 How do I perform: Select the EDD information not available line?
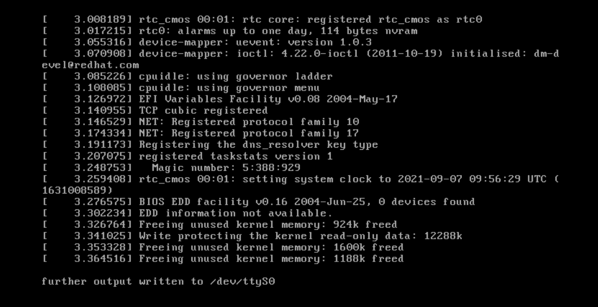[187, 213]
